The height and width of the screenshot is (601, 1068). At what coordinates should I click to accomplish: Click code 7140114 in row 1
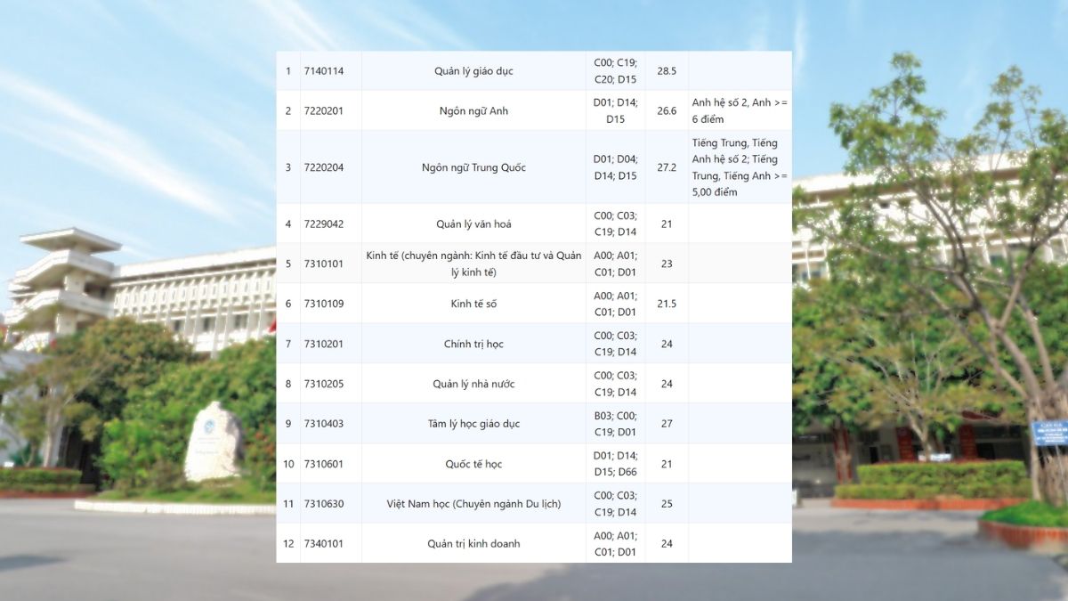click(x=323, y=71)
